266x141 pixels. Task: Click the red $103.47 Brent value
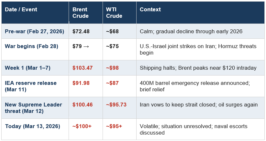(83, 68)
